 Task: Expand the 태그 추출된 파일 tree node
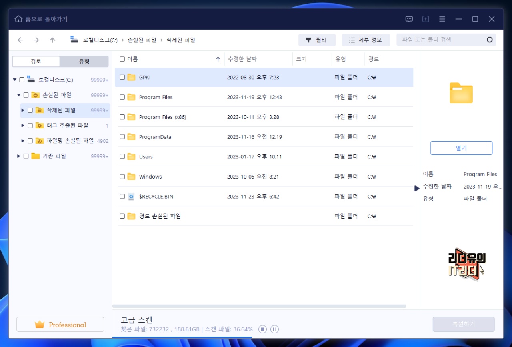[23, 125]
